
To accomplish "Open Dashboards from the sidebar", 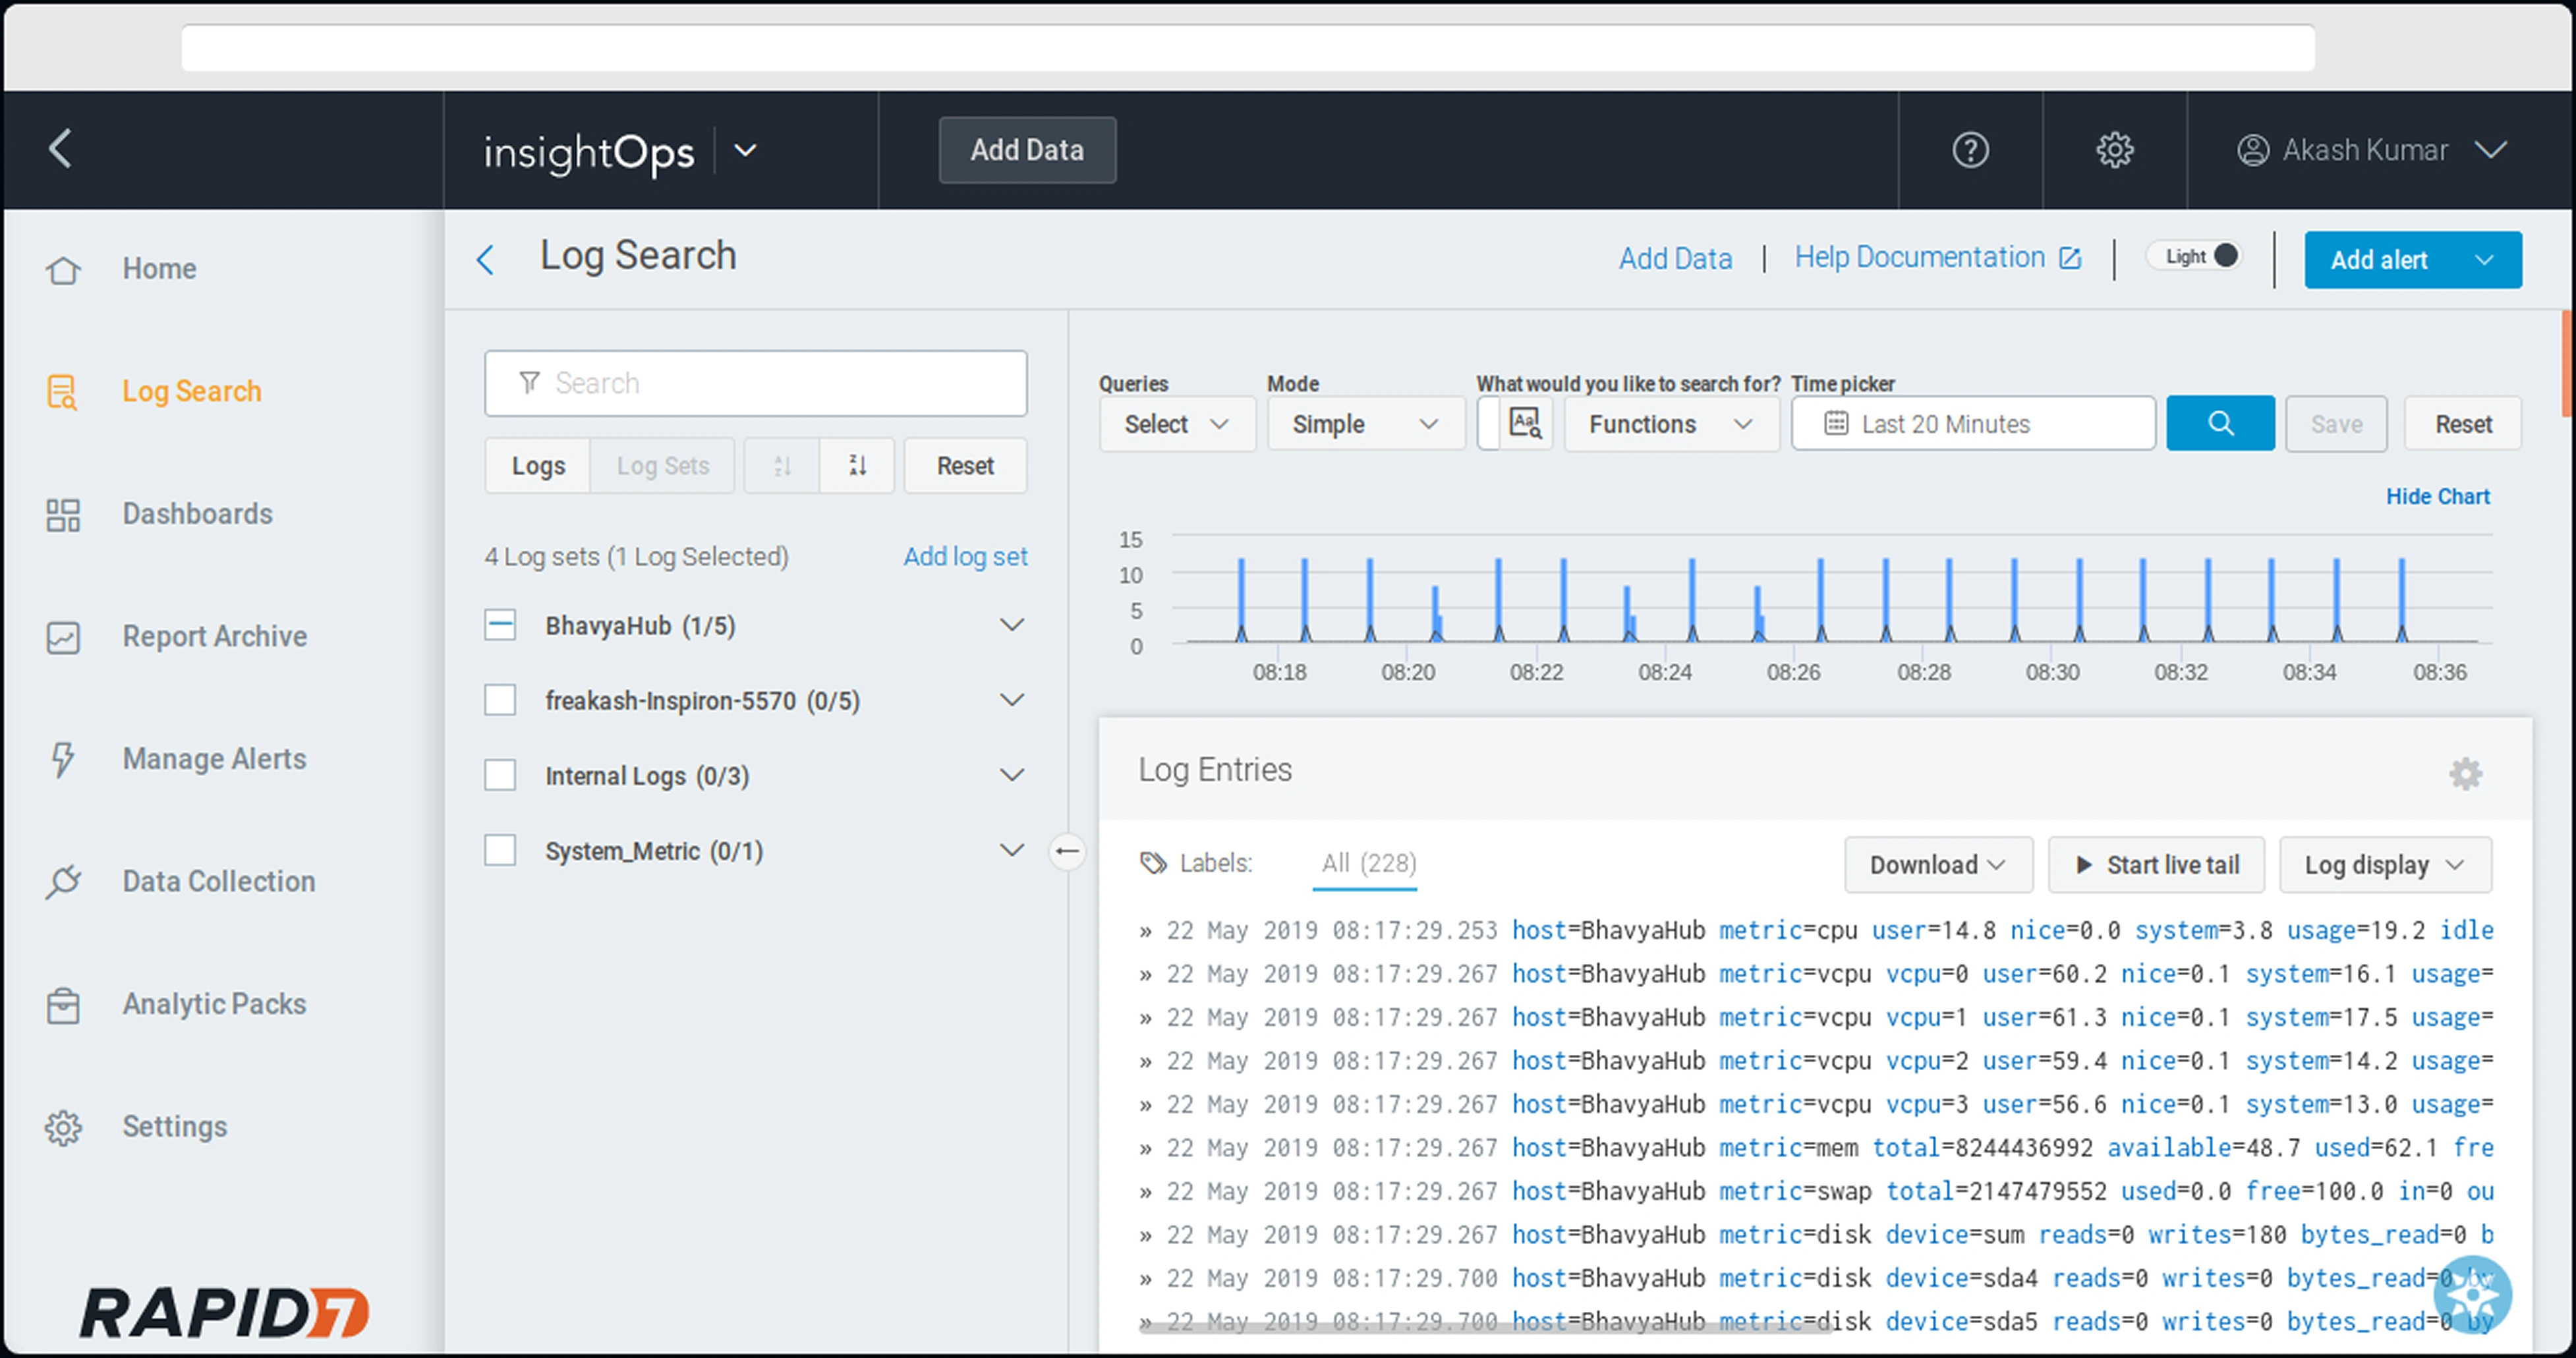I will (x=197, y=514).
